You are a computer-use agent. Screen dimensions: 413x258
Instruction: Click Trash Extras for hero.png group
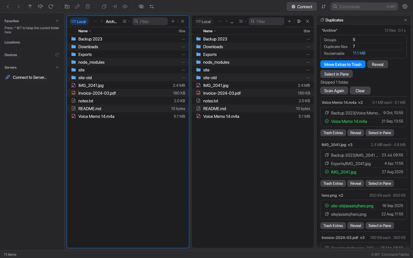pyautogui.click(x=333, y=226)
